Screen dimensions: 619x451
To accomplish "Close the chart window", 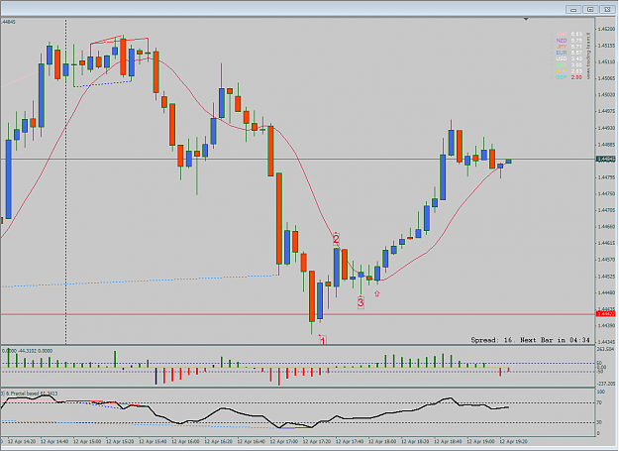I will (607, 10).
